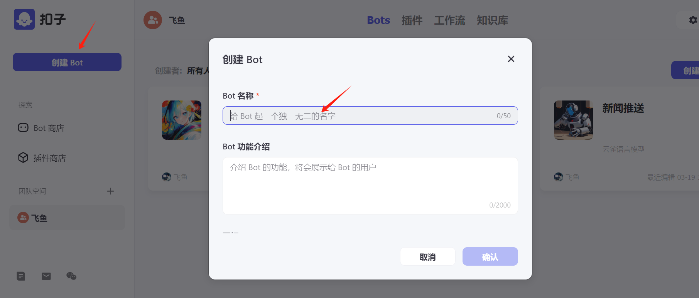Click the partially visible 创建 button at right
Image resolution: width=699 pixels, height=298 pixels.
[x=685, y=70]
